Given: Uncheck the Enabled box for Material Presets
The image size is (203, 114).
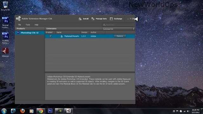Looking at the screenshot, I should click(x=50, y=36).
